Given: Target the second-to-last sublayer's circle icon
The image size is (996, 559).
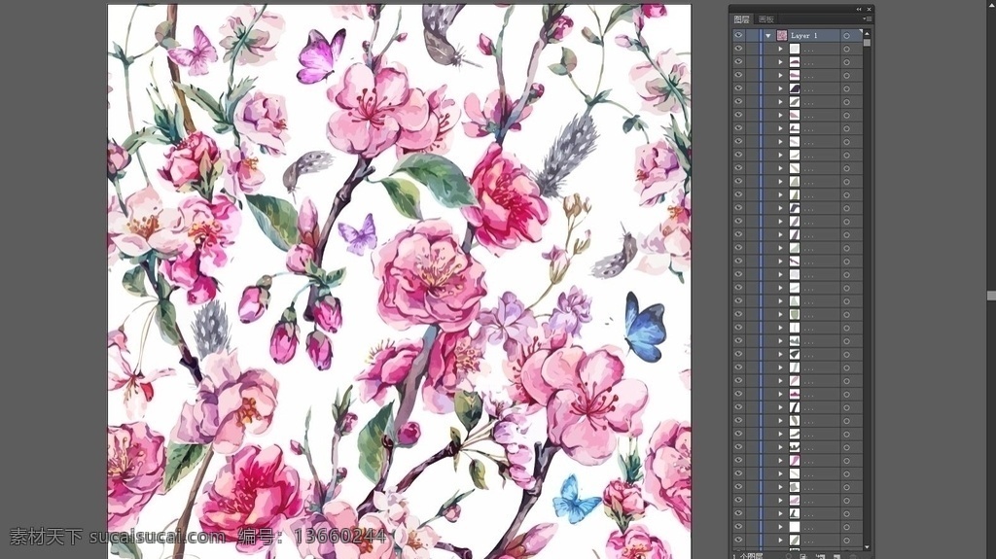Looking at the screenshot, I should [847, 527].
